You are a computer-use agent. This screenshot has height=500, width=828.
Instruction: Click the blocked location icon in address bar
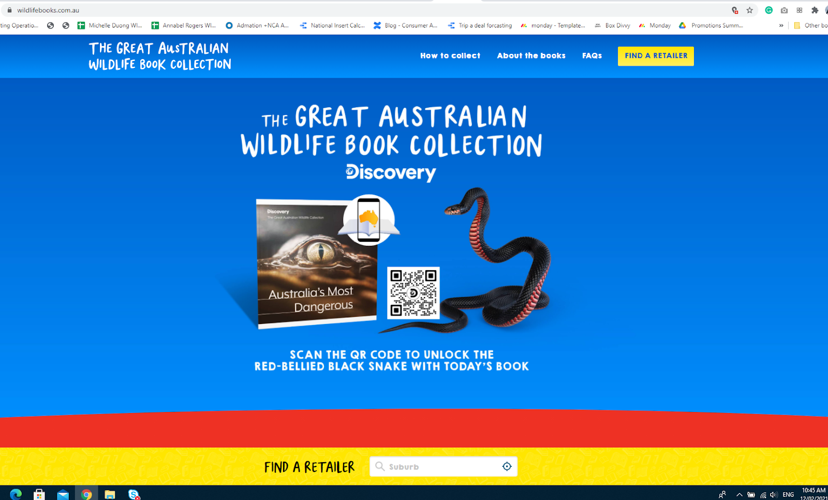(x=734, y=10)
